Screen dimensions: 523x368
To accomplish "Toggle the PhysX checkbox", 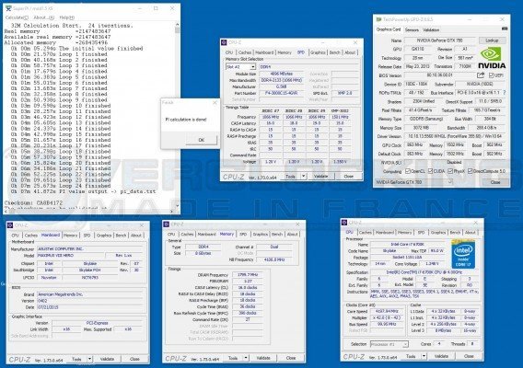I will click(x=450, y=171).
